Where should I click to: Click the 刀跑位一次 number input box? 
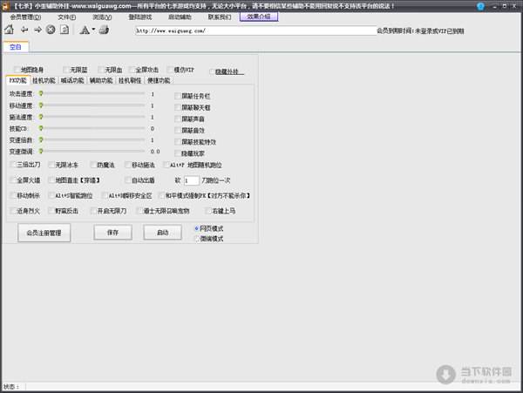coord(192,180)
